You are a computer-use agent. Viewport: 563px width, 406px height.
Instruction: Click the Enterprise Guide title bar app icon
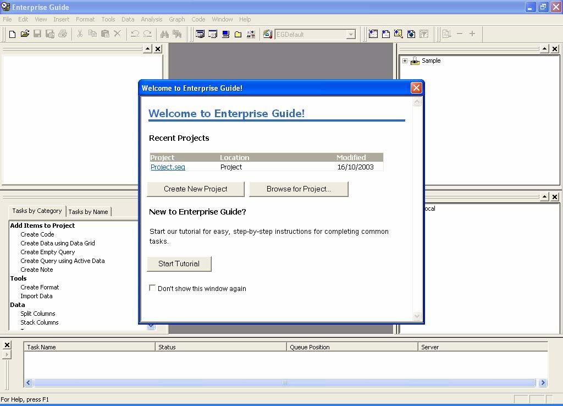[x=5, y=7]
